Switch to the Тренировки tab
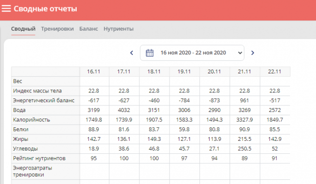This screenshot has height=184, width=316. (58, 29)
